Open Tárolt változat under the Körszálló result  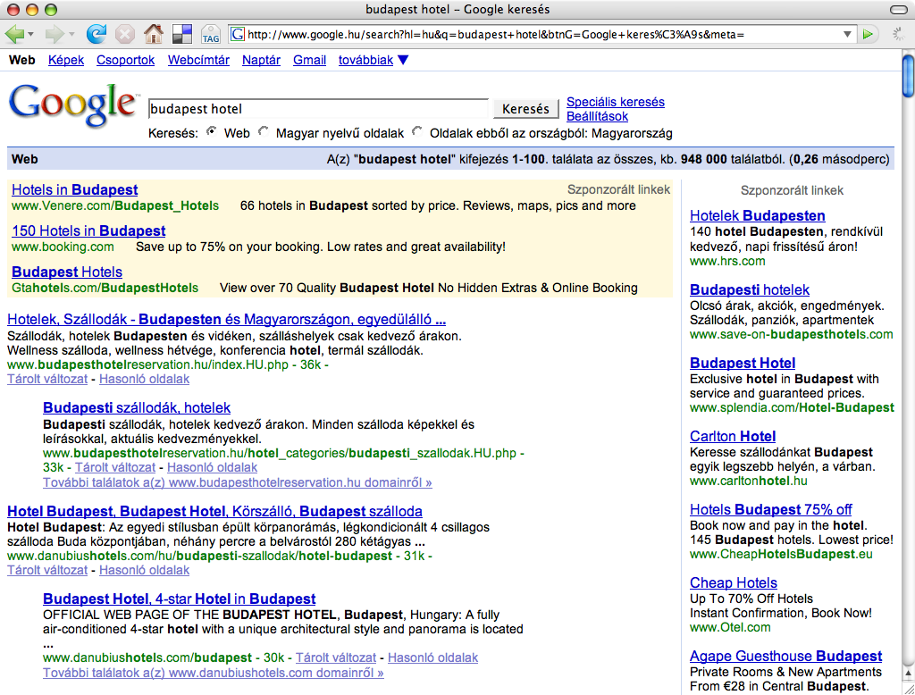(47, 570)
